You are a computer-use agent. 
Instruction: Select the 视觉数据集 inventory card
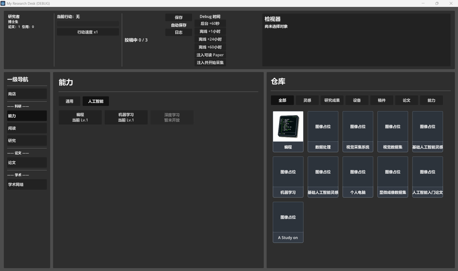(392, 131)
